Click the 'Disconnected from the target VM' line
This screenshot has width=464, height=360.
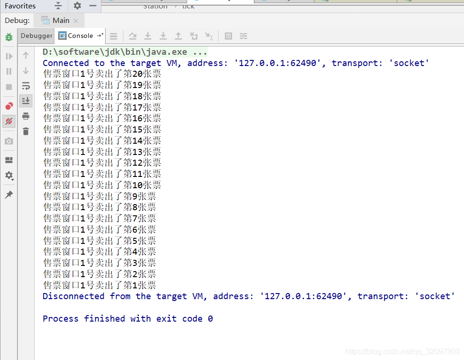[x=249, y=296]
